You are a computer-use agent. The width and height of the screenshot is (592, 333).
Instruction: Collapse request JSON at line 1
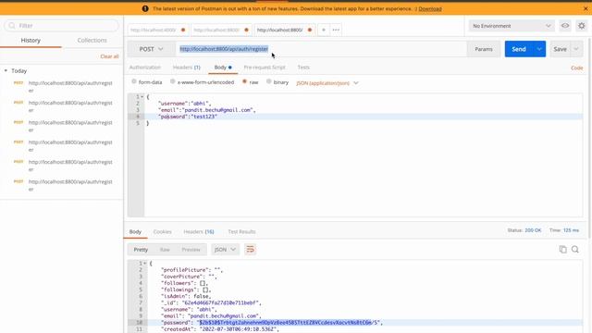click(x=142, y=97)
